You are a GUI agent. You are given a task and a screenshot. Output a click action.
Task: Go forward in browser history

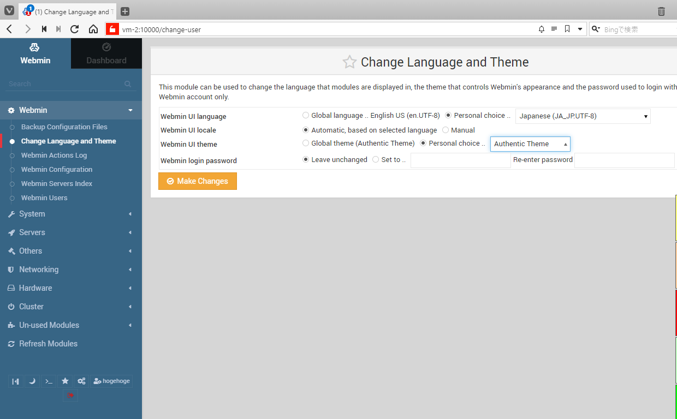coord(27,29)
